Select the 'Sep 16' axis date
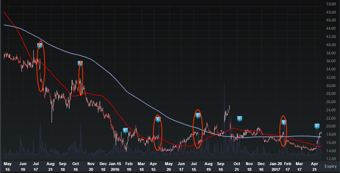This screenshot has height=173, width=340. [x=221, y=167]
